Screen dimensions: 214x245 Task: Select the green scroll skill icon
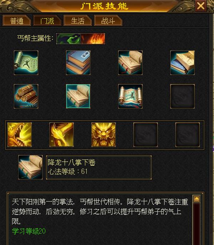point(26,63)
